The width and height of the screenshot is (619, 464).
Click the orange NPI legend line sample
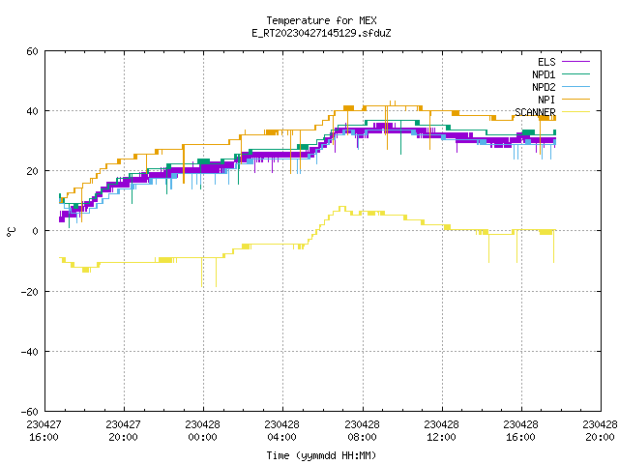point(576,100)
